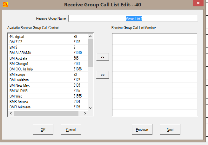Screen dimensions: 208x145
Task: Remove member using << button
Action: click(102, 75)
